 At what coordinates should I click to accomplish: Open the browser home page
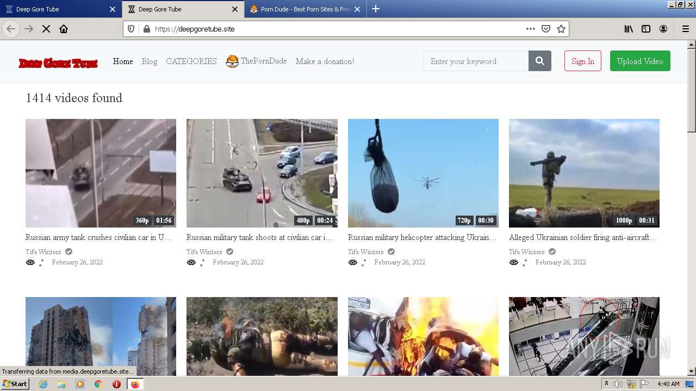[x=64, y=29]
